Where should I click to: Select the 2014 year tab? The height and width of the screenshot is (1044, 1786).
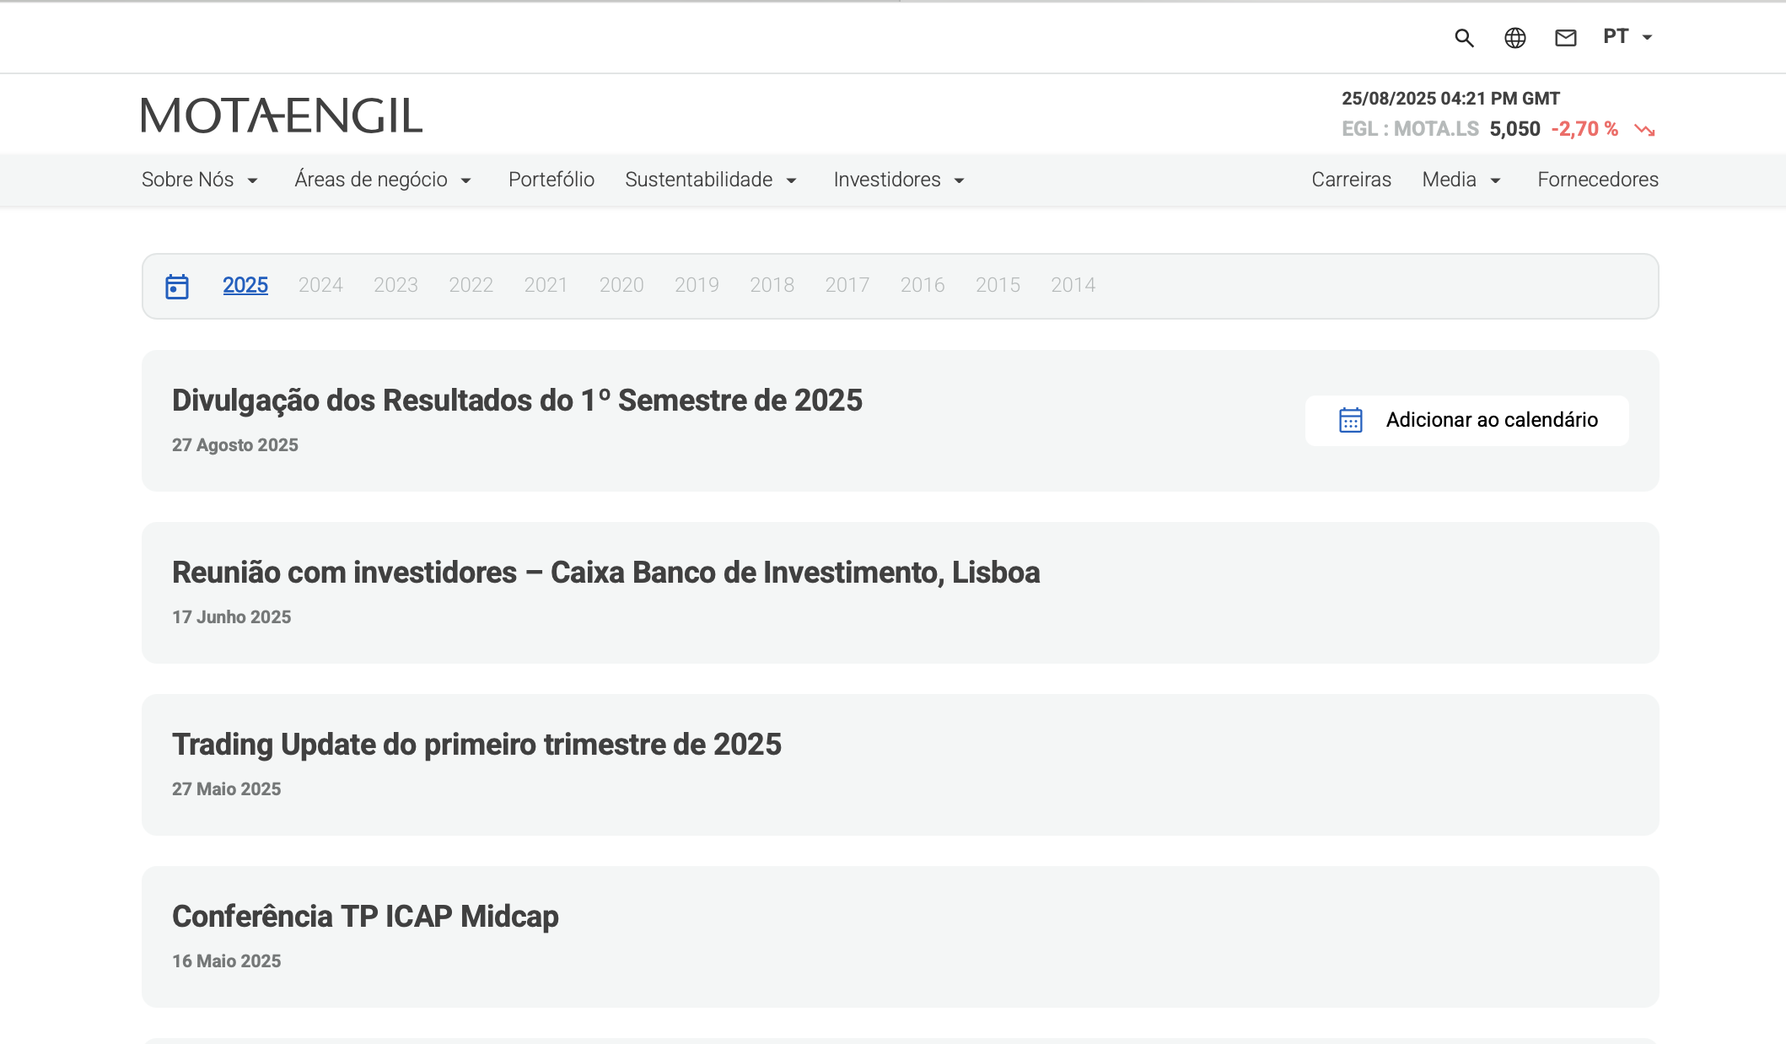[x=1073, y=285]
